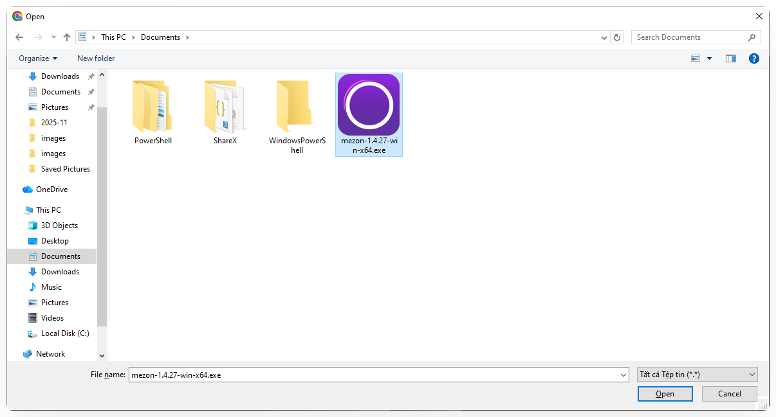Refresh the Documents folder view
This screenshot has height=417, width=776.
pos(618,37)
